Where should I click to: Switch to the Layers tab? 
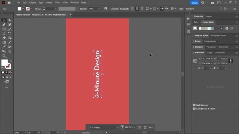pyautogui.click(x=209, y=16)
